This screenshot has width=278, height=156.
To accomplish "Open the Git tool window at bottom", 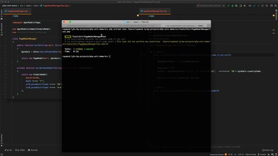I will (x=8, y=150).
